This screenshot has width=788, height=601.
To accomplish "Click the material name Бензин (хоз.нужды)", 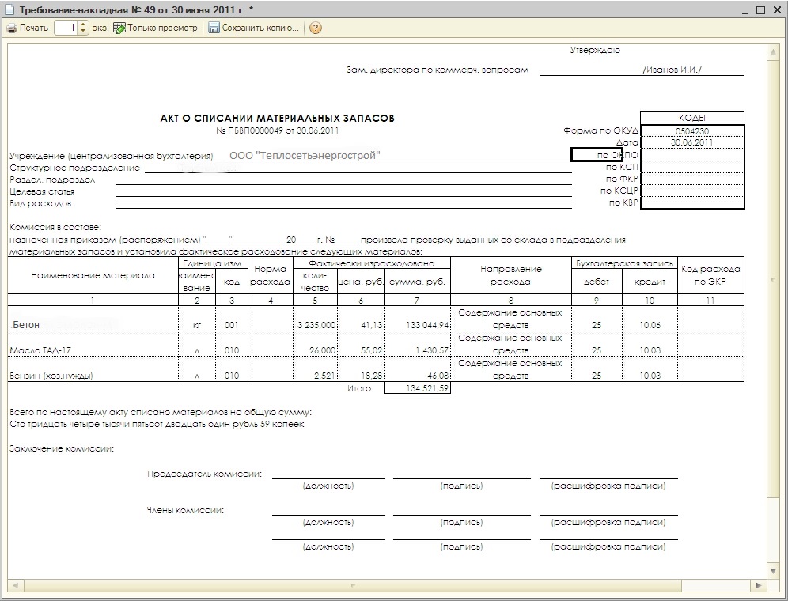I will (x=51, y=376).
